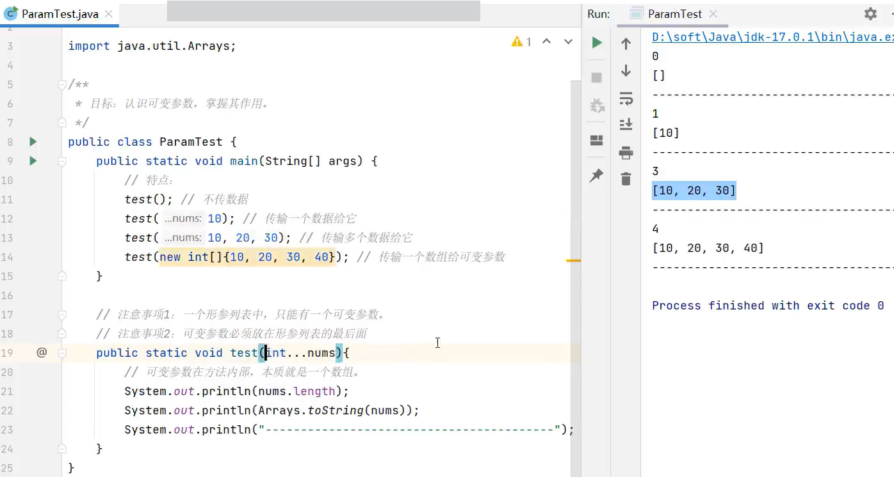Click the @ gutter icon on line 19

pos(42,352)
